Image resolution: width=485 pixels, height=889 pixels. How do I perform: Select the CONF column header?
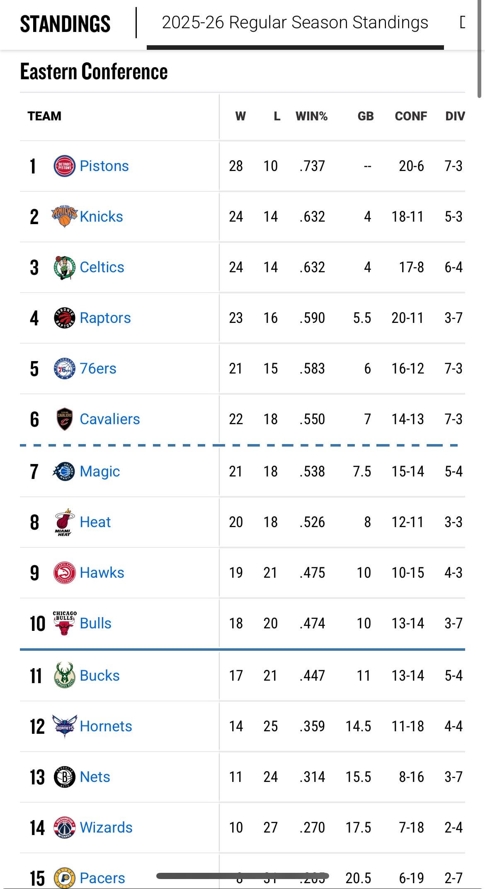pos(410,116)
